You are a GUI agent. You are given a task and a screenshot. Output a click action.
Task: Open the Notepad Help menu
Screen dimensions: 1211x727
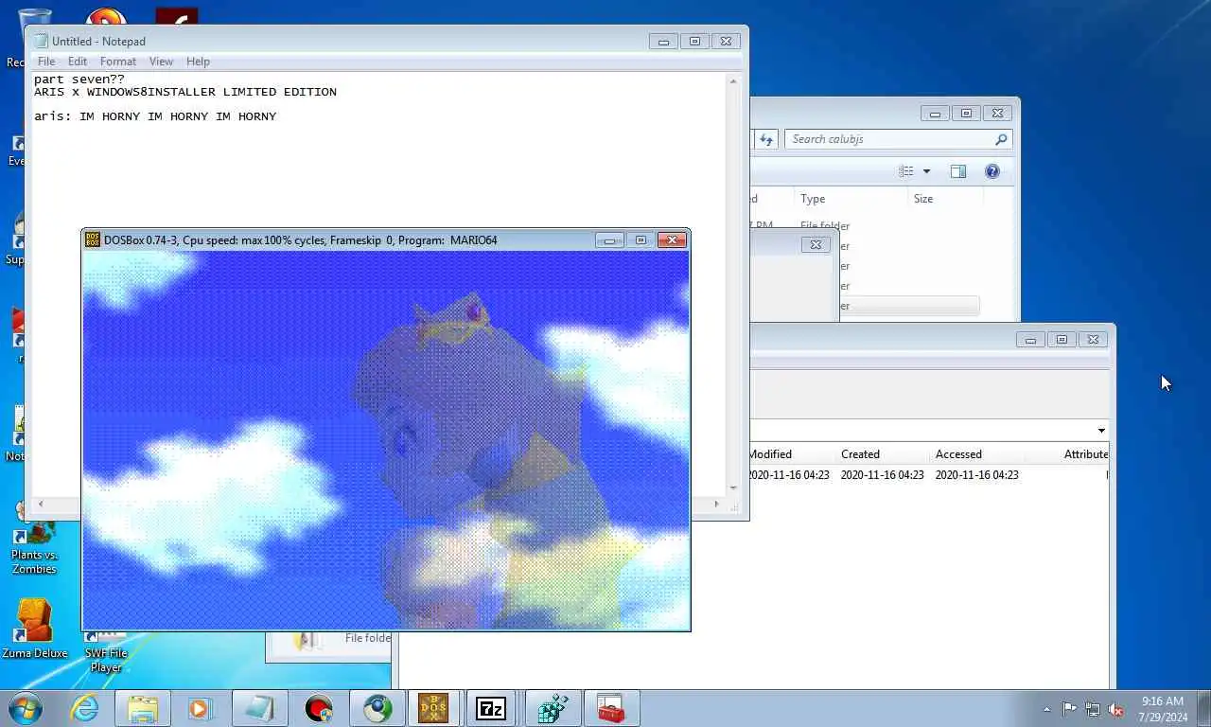pyautogui.click(x=198, y=62)
